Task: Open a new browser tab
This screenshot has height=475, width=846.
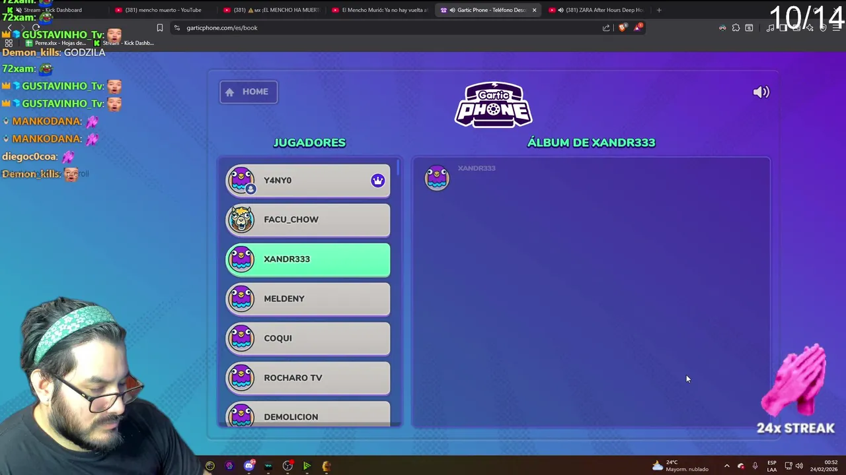Action: point(659,10)
